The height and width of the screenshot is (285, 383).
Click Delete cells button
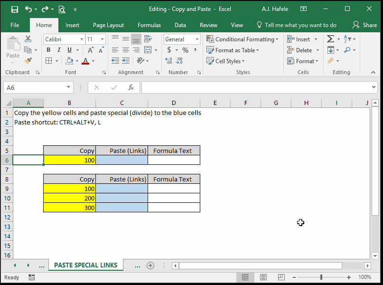(299, 50)
